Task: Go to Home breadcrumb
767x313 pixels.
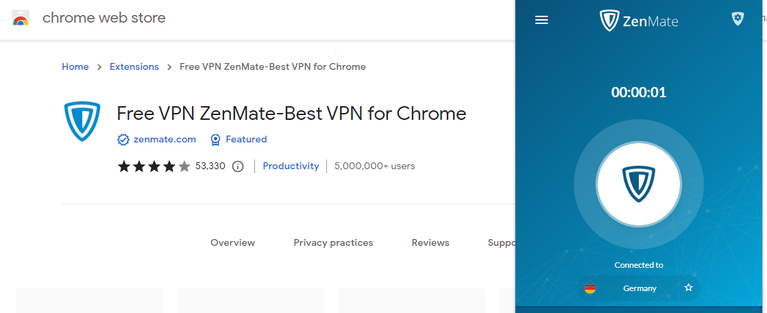Action: 75,67
